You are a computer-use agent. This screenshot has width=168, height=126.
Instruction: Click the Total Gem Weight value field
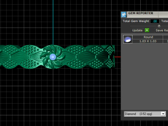pyautogui.click(x=155, y=21)
